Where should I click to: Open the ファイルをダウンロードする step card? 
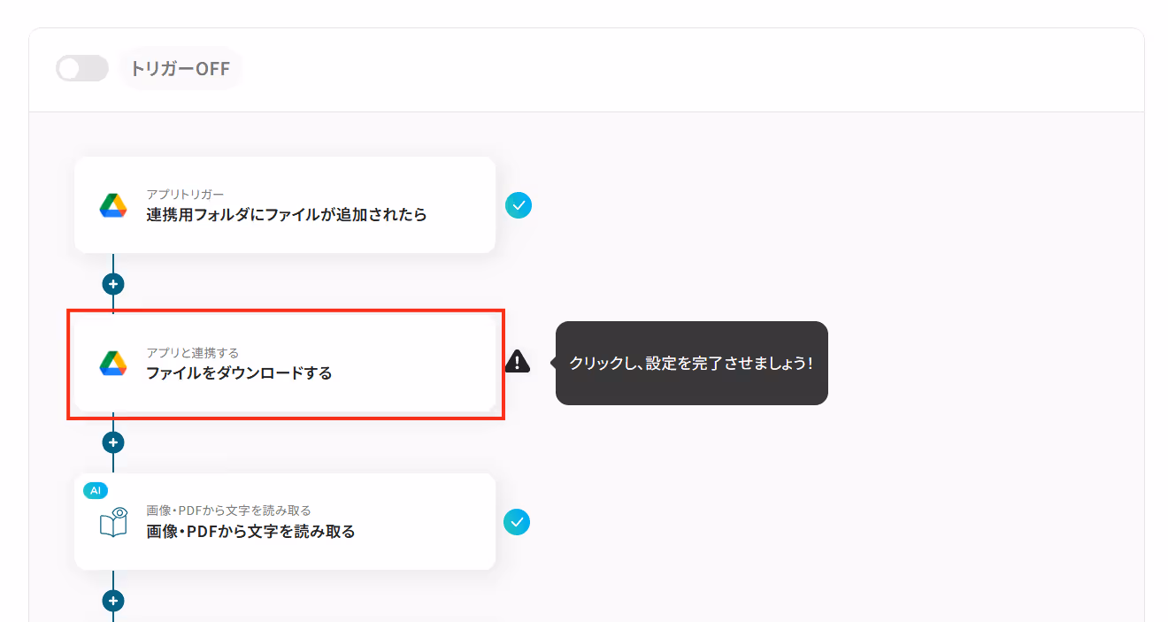[285, 364]
